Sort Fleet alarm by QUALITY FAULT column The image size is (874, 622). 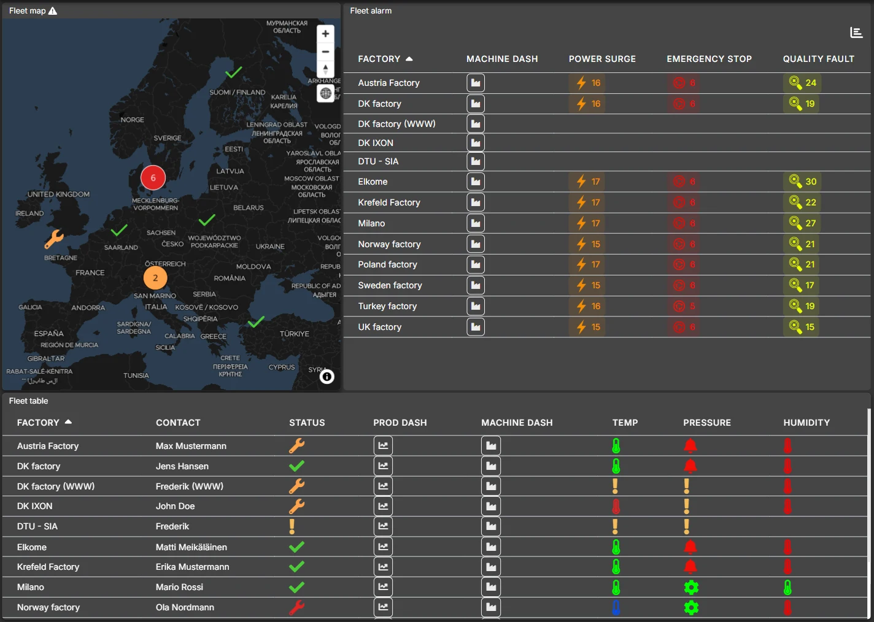point(818,59)
